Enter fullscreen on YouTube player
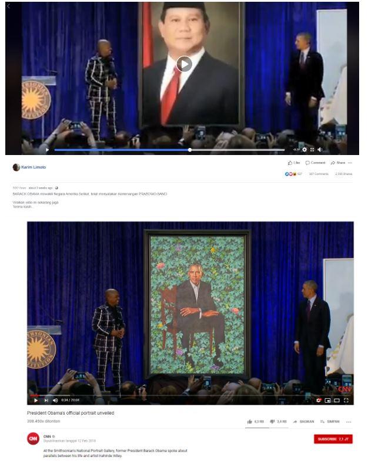Viewport: 385px width, 461px height. pyautogui.click(x=346, y=400)
